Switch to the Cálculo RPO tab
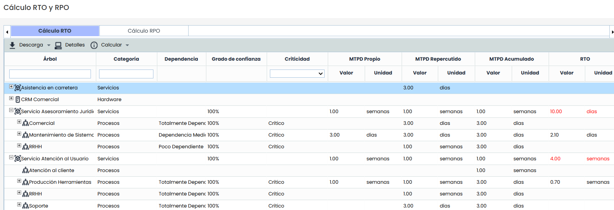This screenshot has width=614, height=210. [x=144, y=31]
